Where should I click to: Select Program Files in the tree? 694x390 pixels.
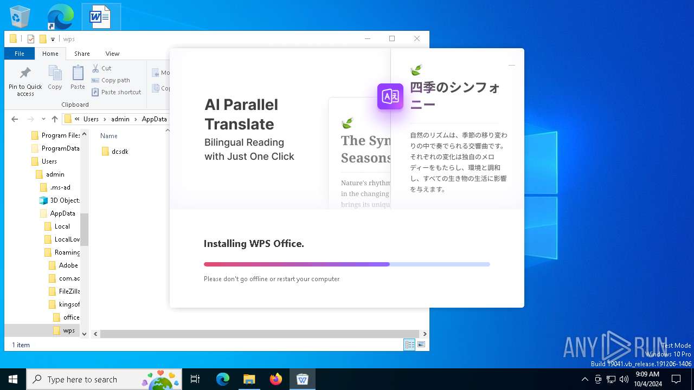tap(56, 135)
